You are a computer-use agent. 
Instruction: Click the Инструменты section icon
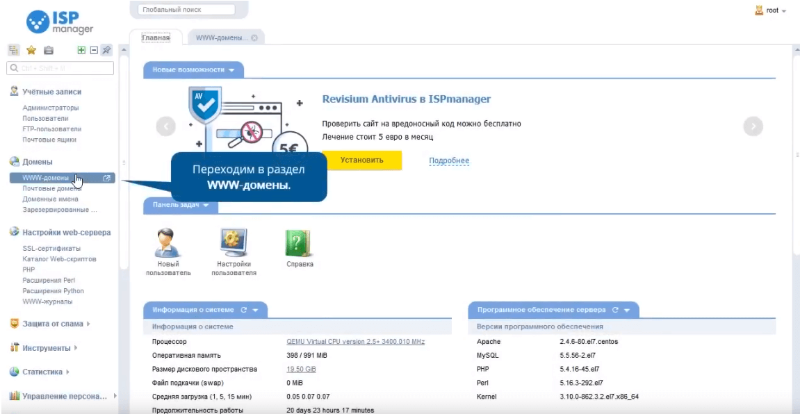[15, 348]
